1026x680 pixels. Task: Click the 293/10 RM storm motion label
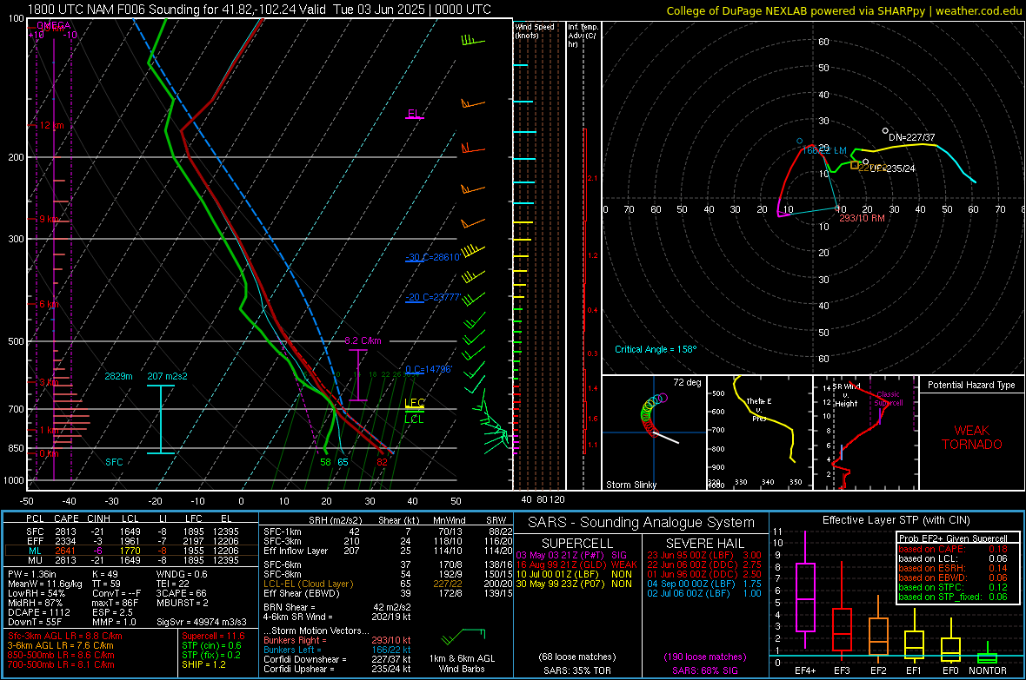(x=862, y=218)
